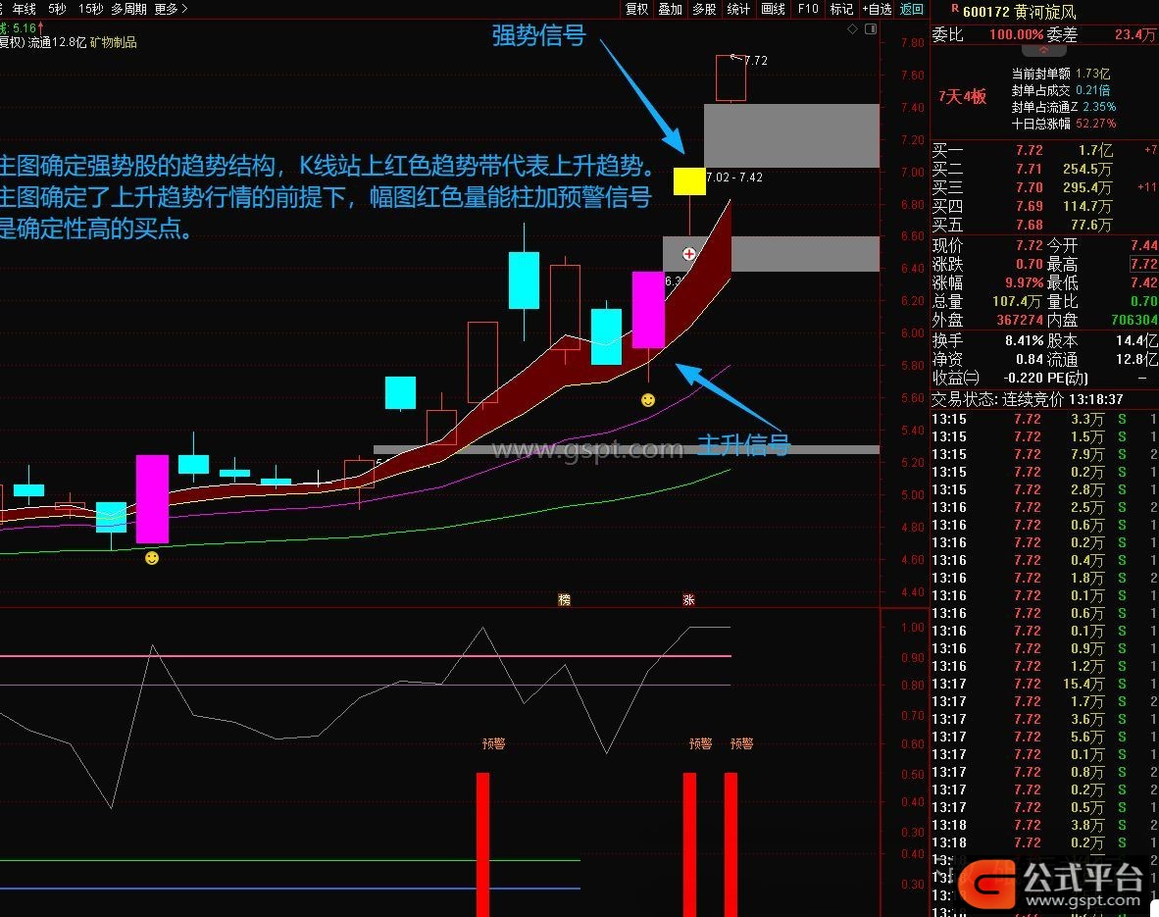Expand the 更多 periods menu

(171, 9)
